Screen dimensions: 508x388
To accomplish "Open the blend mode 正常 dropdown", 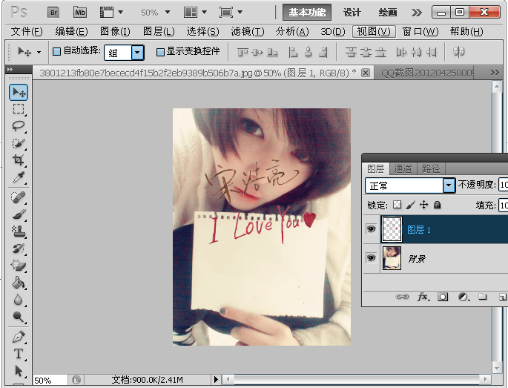I will click(x=448, y=185).
